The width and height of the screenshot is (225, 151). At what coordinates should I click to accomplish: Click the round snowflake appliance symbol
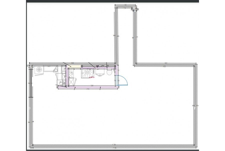39,69
